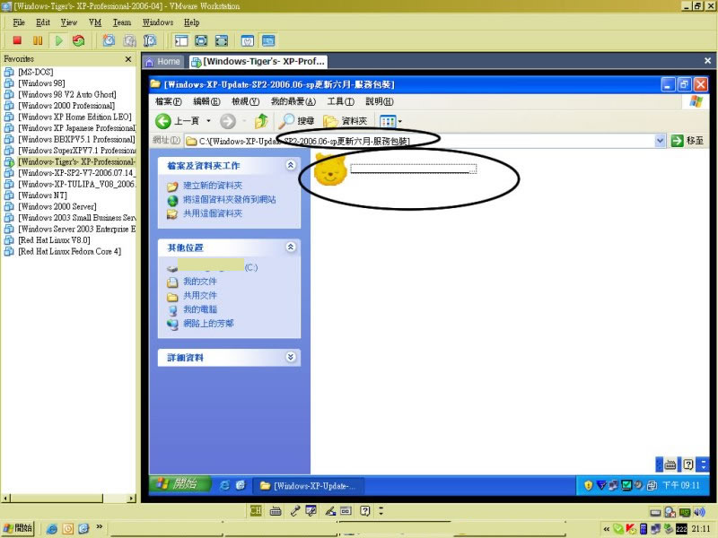The width and height of the screenshot is (718, 538).
Task: Open guest Explorer 工具(T) menu
Action: point(340,101)
